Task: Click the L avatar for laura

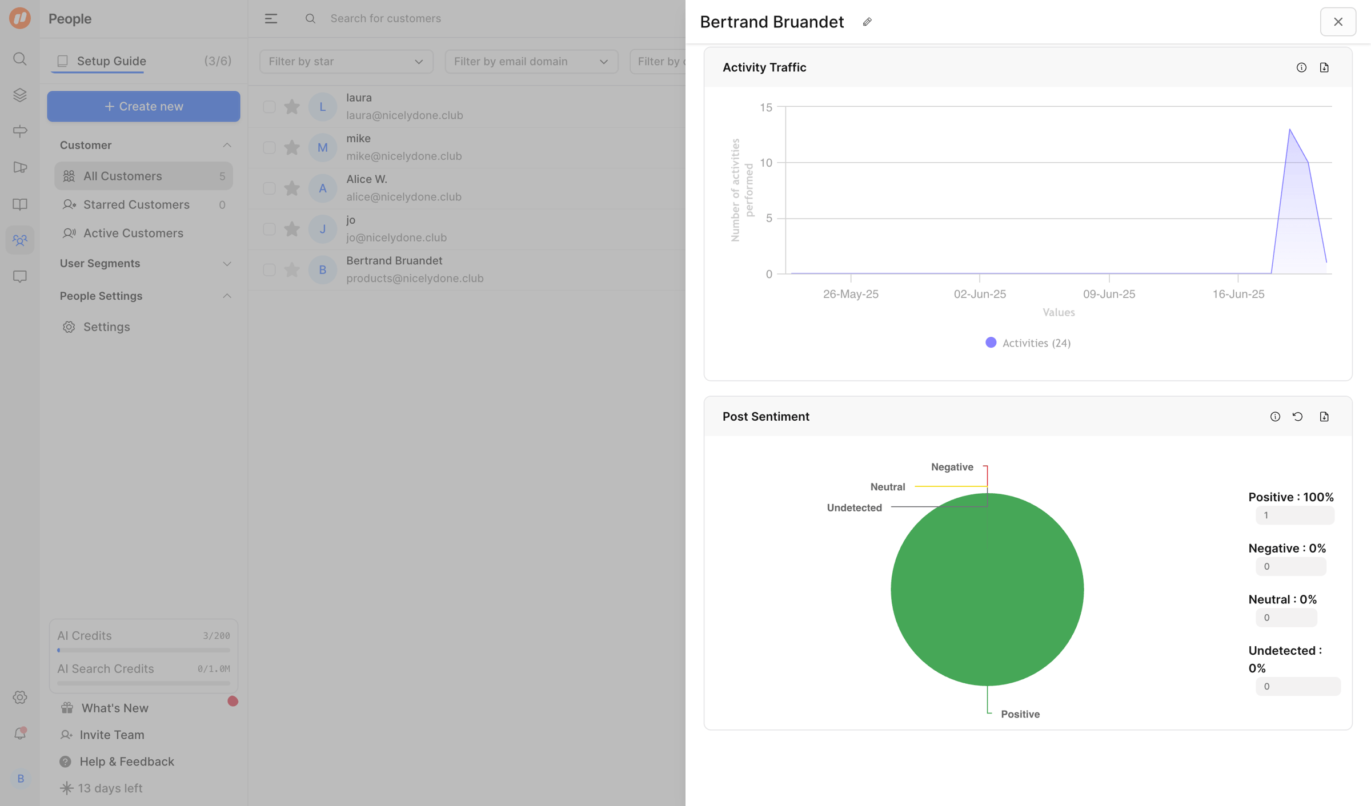Action: tap(323, 107)
